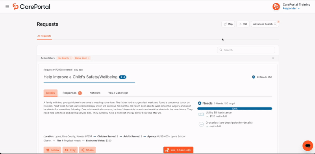Viewport: 315px width, 154px height.
Task: Click the CarePortal logo
Action: (x=31, y=7)
